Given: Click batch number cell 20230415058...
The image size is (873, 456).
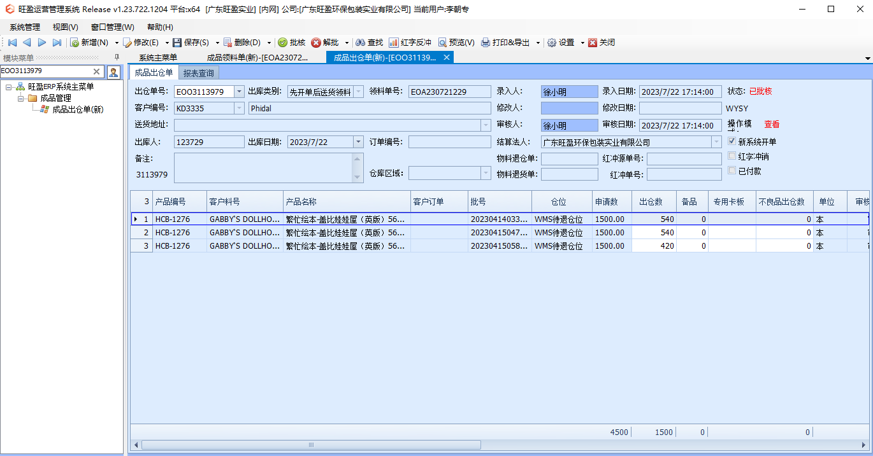Looking at the screenshot, I should 500,245.
